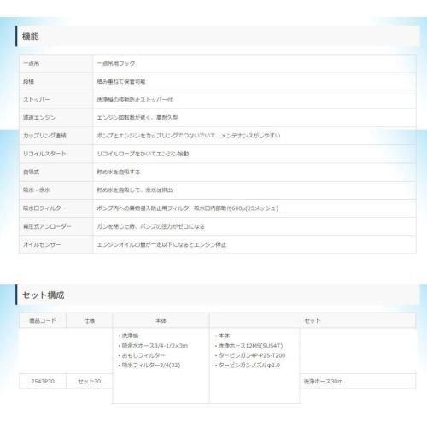Click the 段積 feature row label
427x427 pixels.
(x=28, y=81)
